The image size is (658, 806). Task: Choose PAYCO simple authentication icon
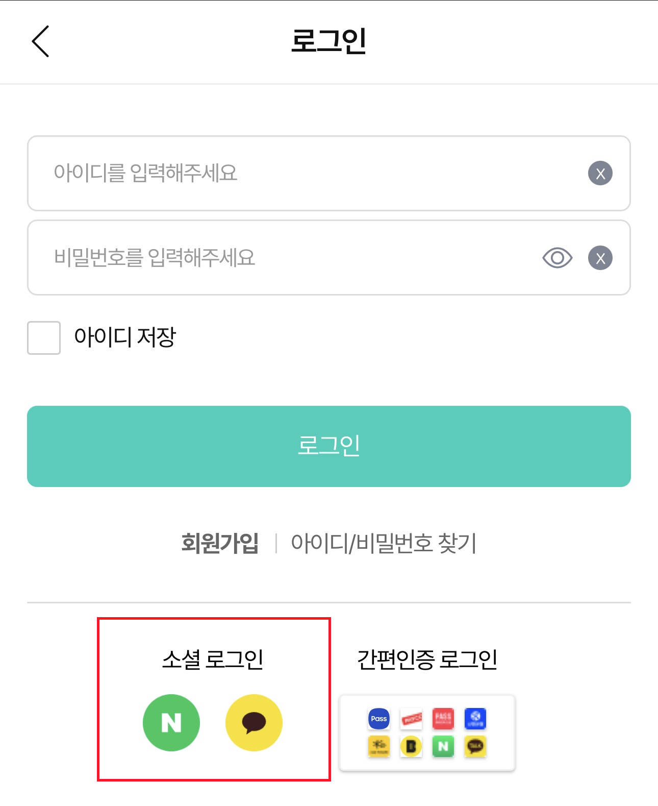(411, 719)
